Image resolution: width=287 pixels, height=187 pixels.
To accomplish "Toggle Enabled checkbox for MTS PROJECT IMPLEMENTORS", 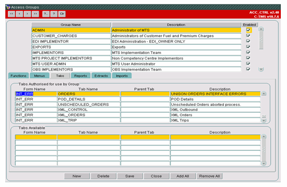I will click(x=248, y=58).
